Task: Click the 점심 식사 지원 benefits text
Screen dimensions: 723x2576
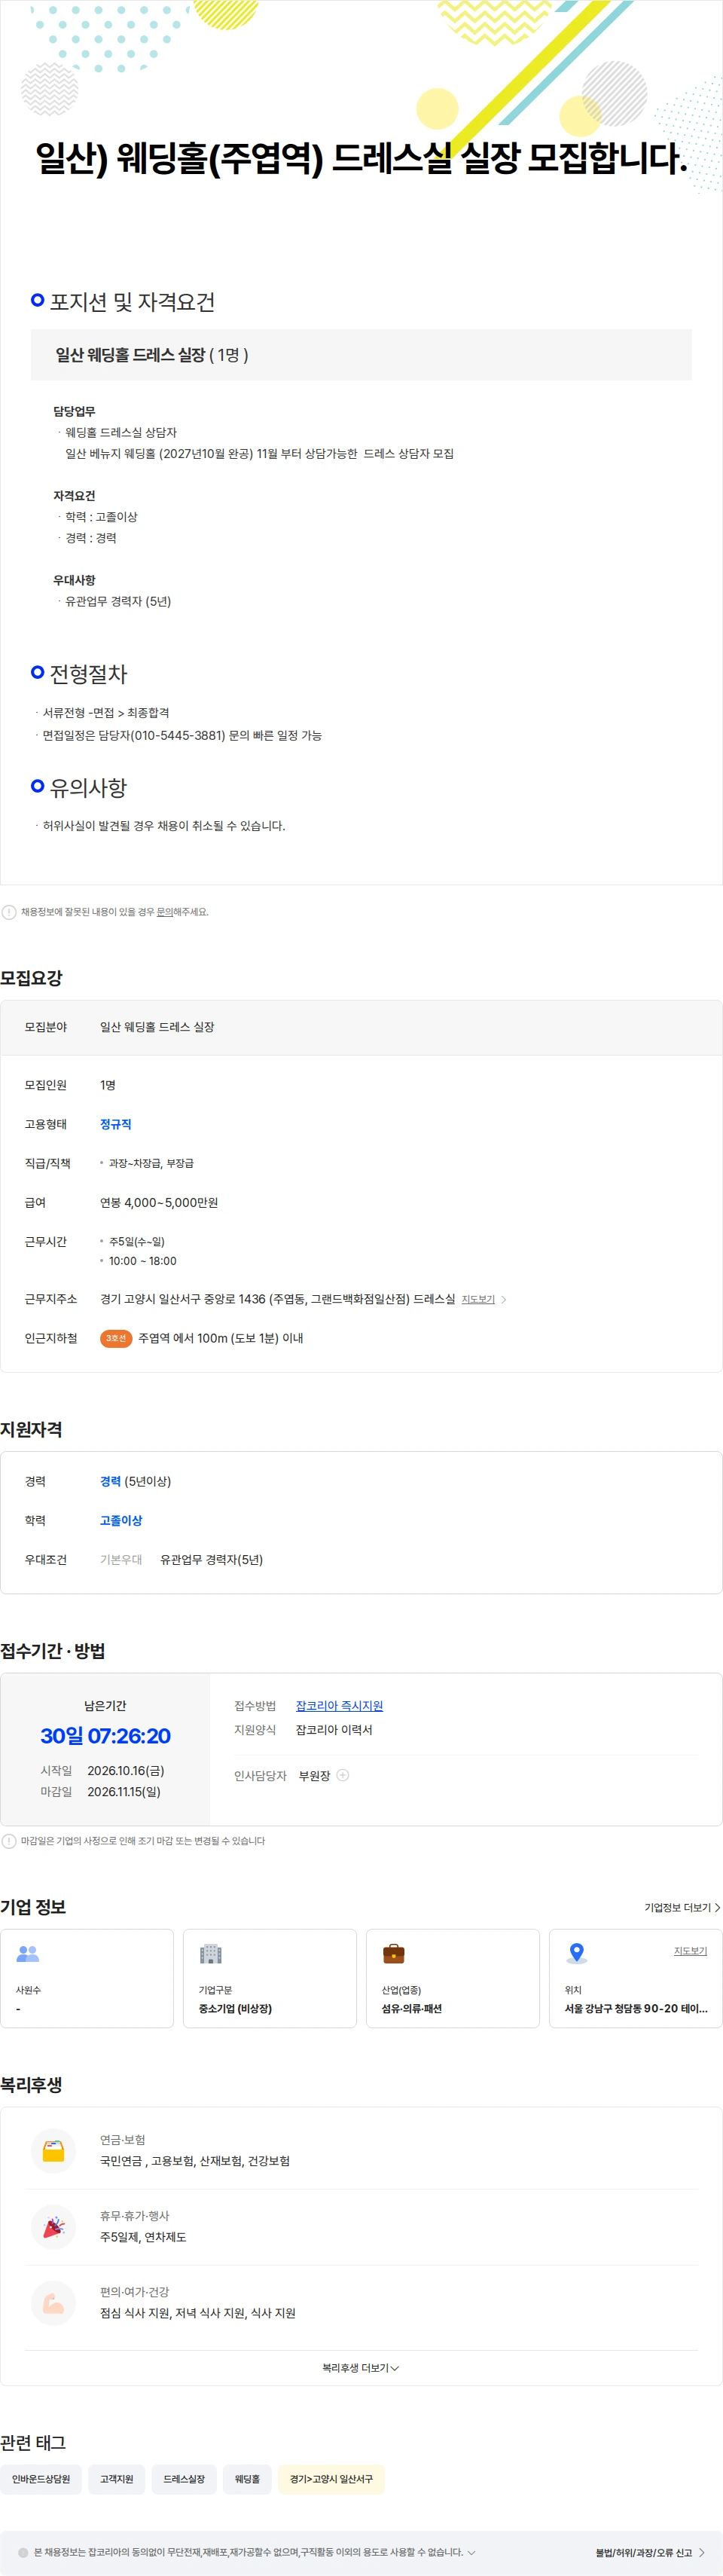Action: (198, 2313)
